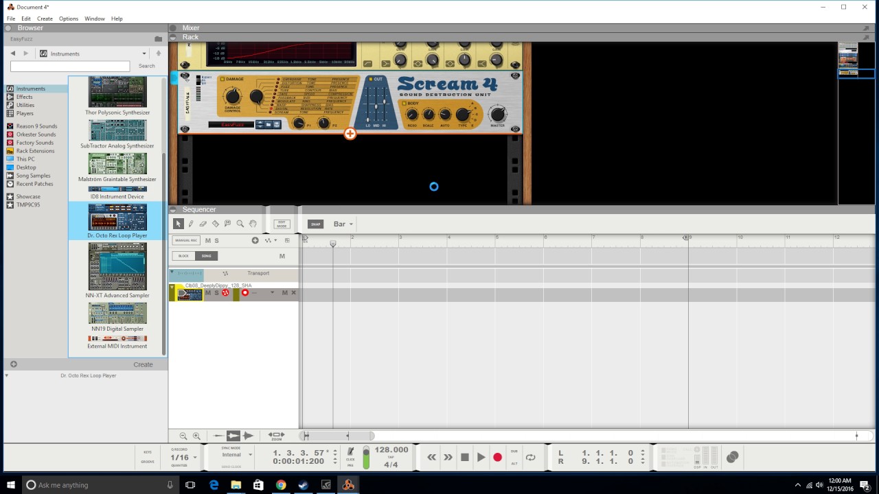
Task: Select the Thor Polysonic Synthesizer thumbnail
Action: pos(117,92)
